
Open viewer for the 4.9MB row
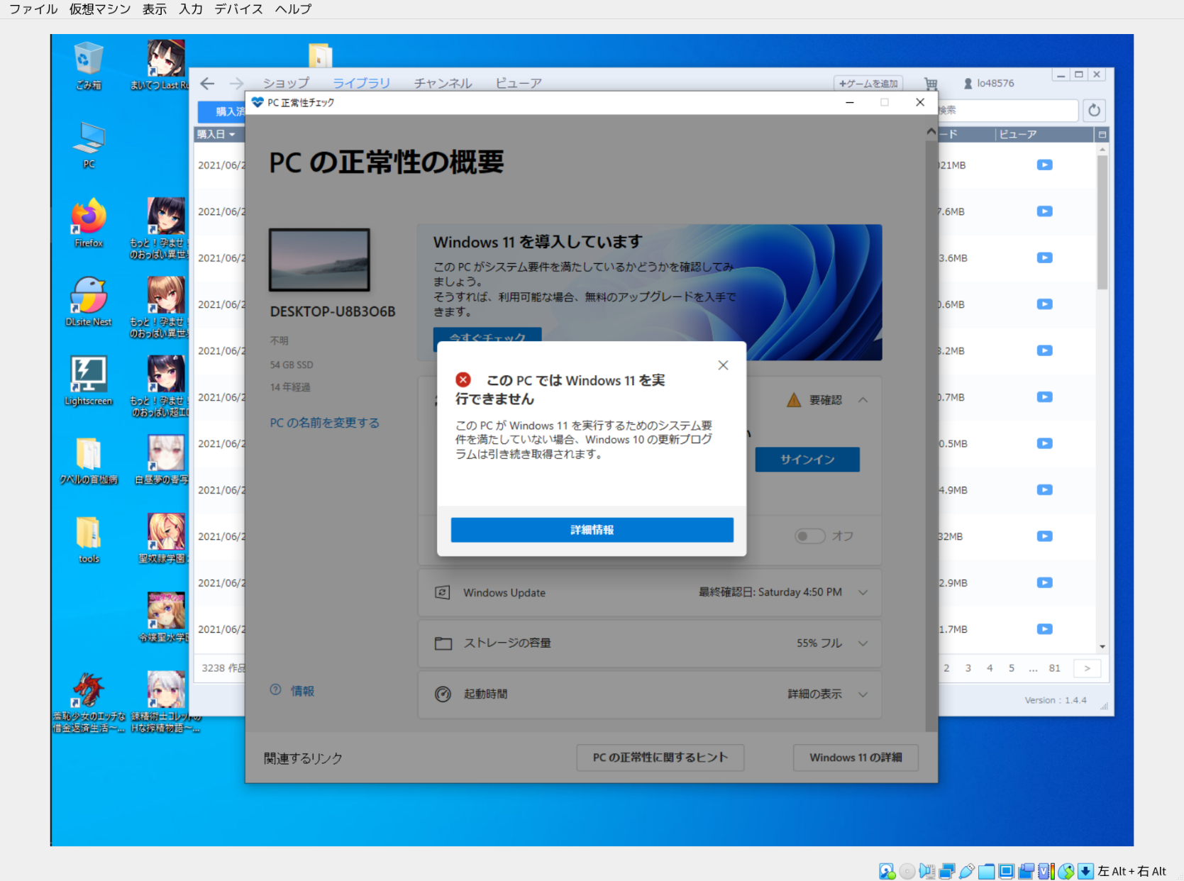[x=1044, y=489]
